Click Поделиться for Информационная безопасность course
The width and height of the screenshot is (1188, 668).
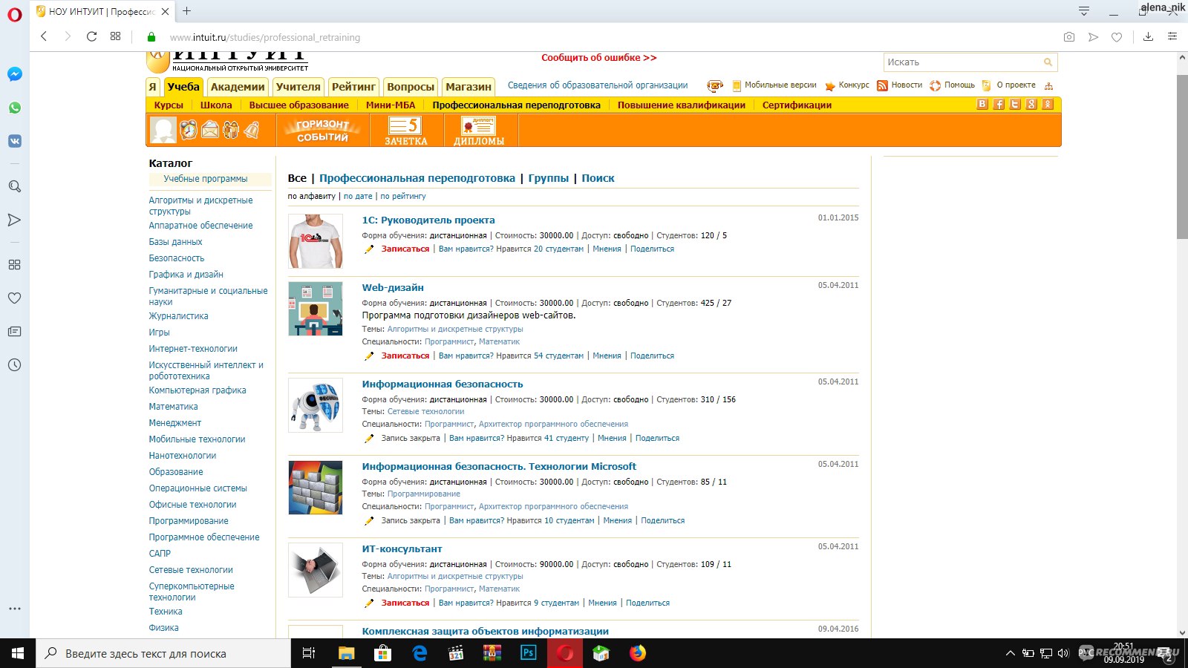(x=657, y=438)
